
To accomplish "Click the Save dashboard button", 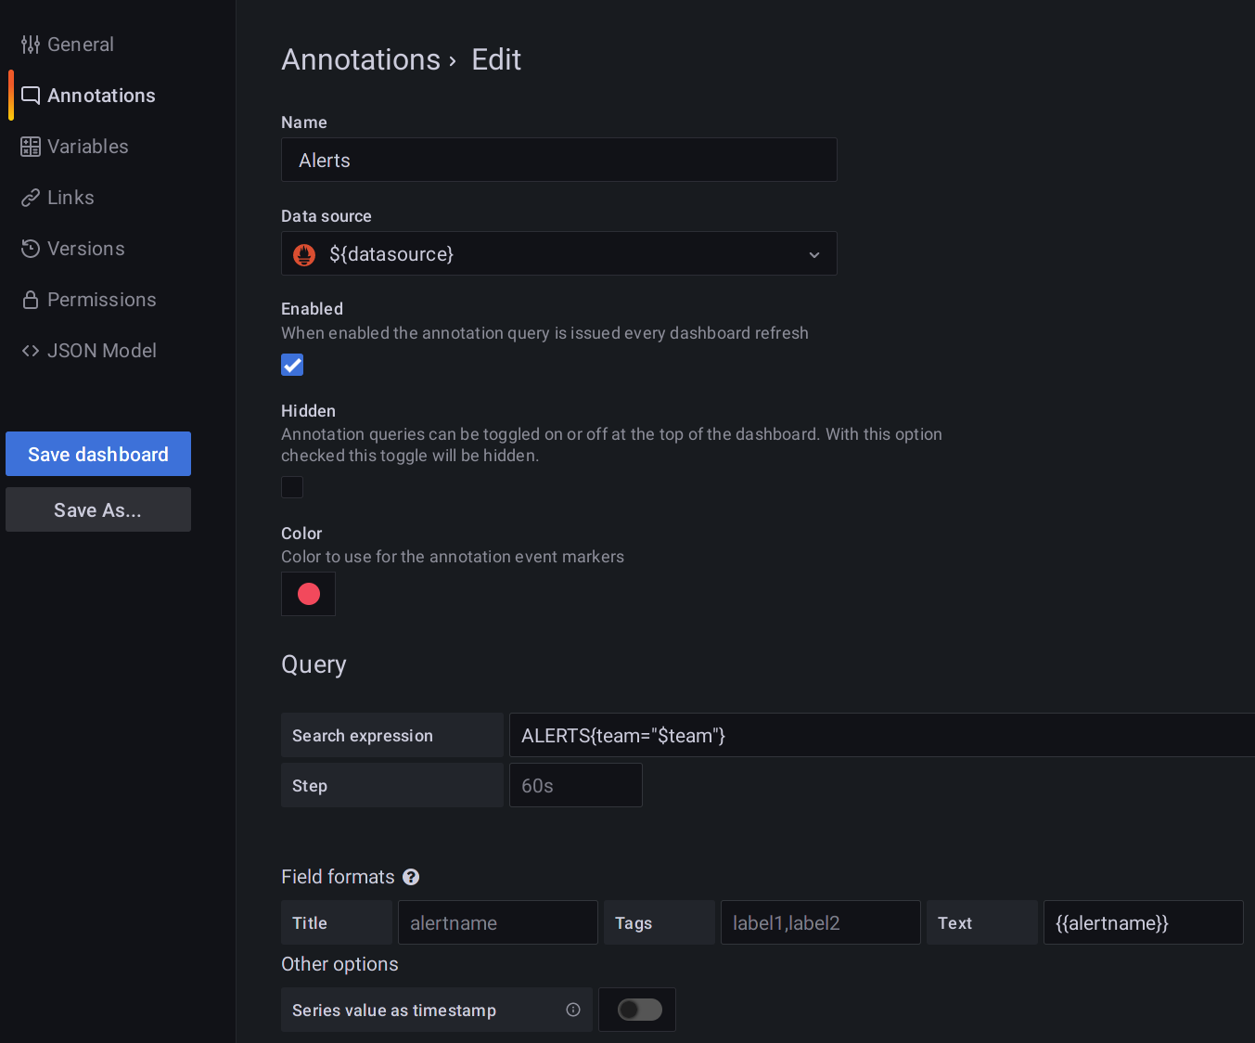I will (97, 454).
